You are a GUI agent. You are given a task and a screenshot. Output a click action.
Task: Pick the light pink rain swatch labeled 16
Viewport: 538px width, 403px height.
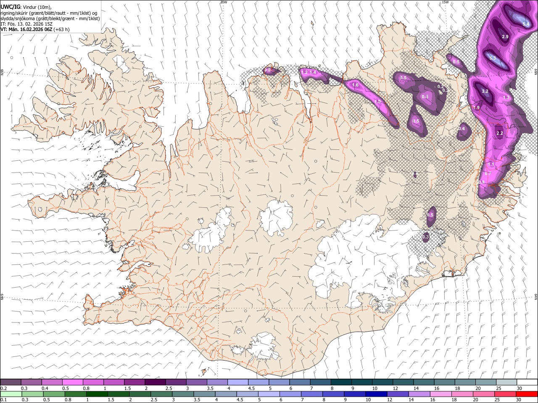(x=440, y=394)
